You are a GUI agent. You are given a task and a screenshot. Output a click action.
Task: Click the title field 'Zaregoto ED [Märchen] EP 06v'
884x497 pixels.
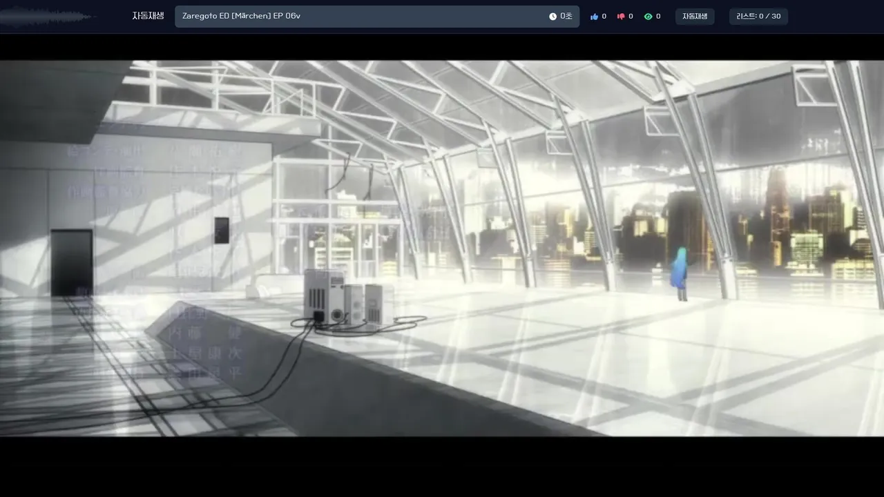click(377, 17)
